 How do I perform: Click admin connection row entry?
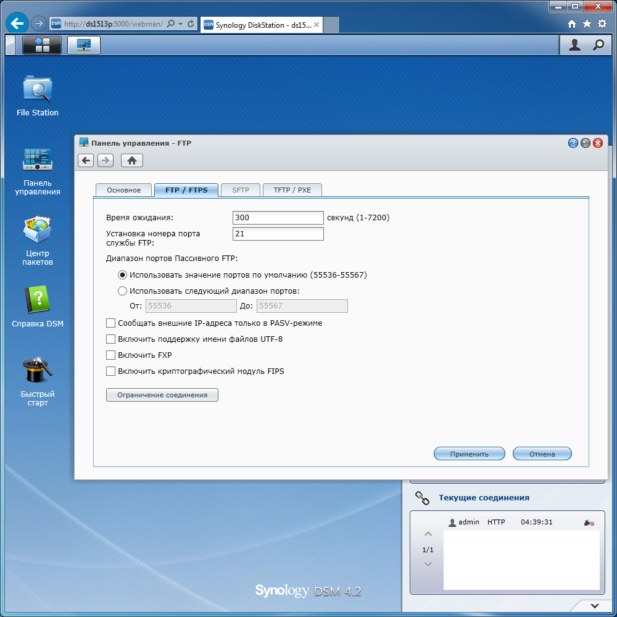(521, 523)
